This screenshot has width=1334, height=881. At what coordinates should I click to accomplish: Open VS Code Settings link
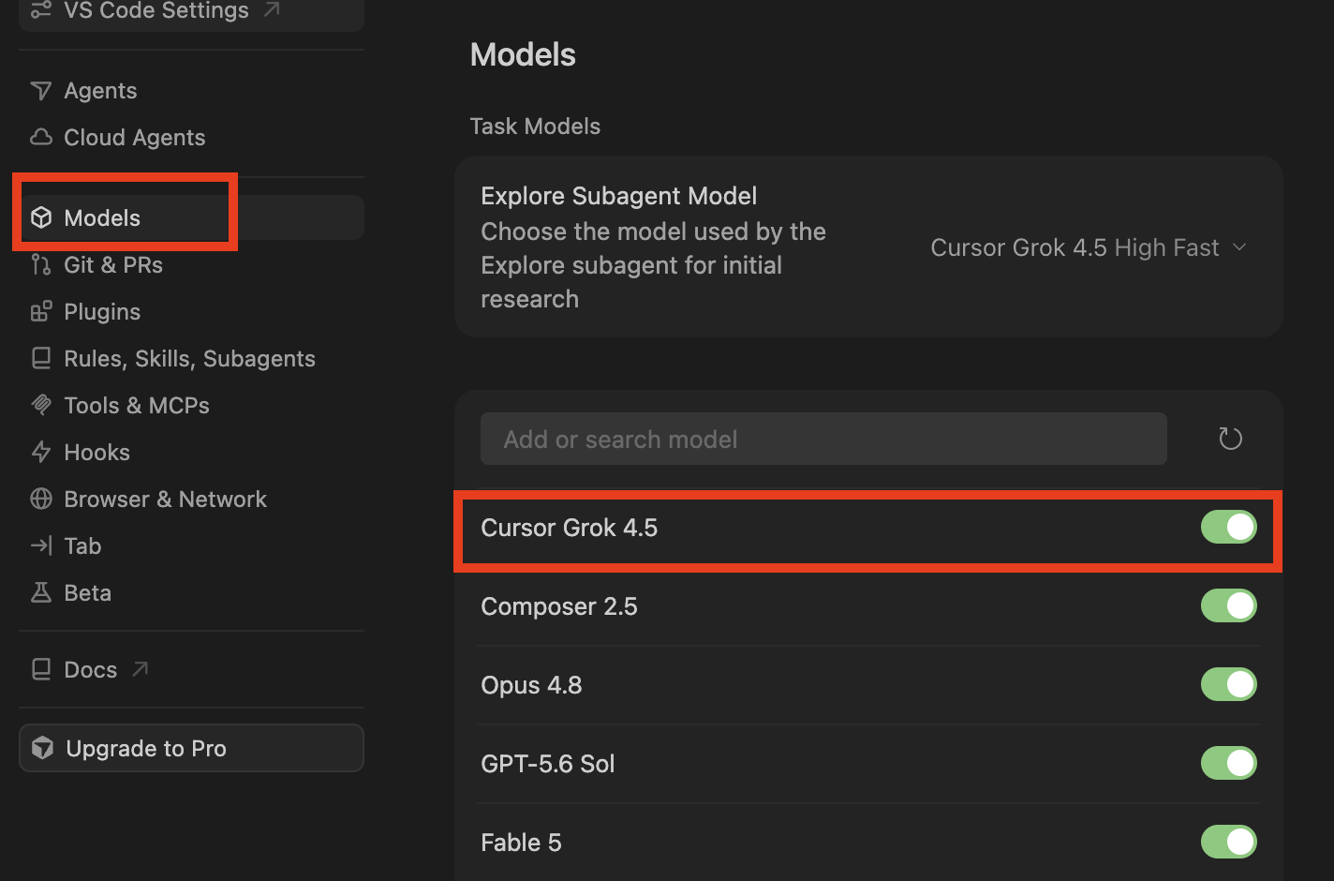click(x=191, y=11)
